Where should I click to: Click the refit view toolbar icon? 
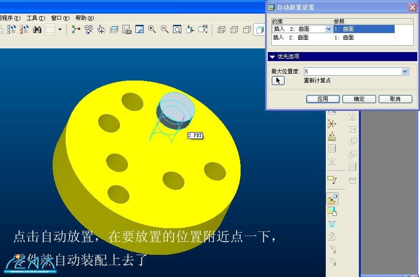(x=178, y=29)
